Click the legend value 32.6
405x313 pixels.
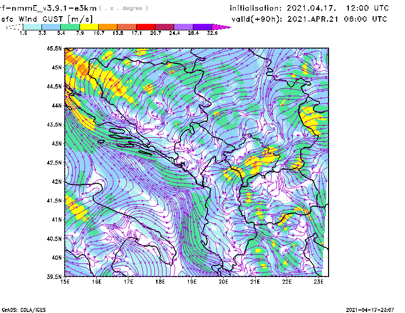212,33
